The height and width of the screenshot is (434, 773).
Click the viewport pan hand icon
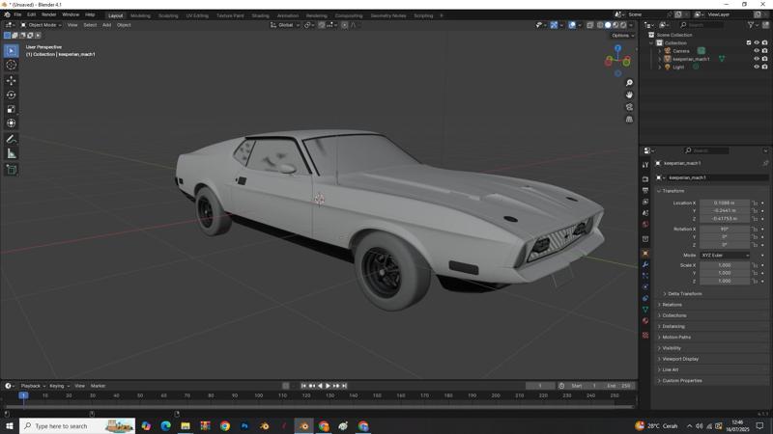click(x=629, y=95)
